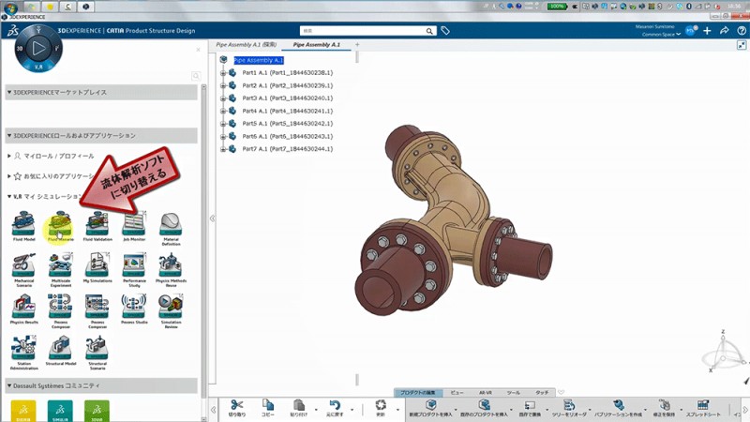Collapse the side panel with the arrow handle
The height and width of the screenshot is (422, 750).
pos(213,219)
